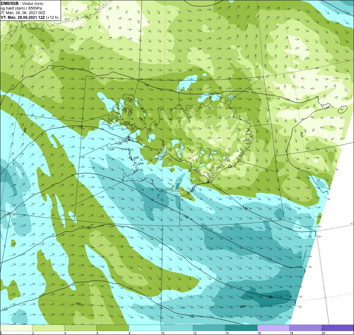Image resolution: width=354 pixels, height=335 pixels.
Task: Click the '60N' latitude label in the teal region
Action: [243, 306]
